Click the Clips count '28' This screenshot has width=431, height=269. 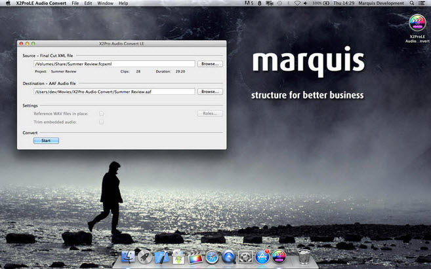pos(138,71)
